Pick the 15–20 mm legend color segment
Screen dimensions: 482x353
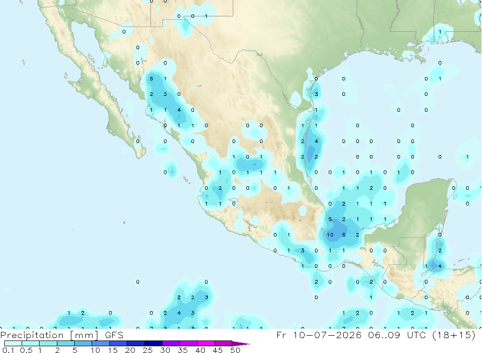(119, 343)
